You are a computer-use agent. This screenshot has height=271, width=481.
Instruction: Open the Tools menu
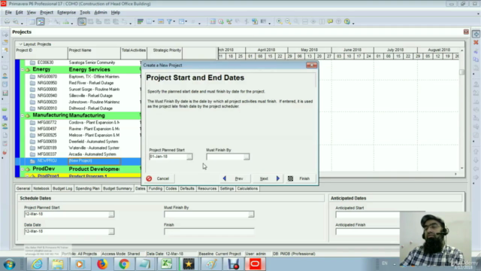tap(85, 12)
